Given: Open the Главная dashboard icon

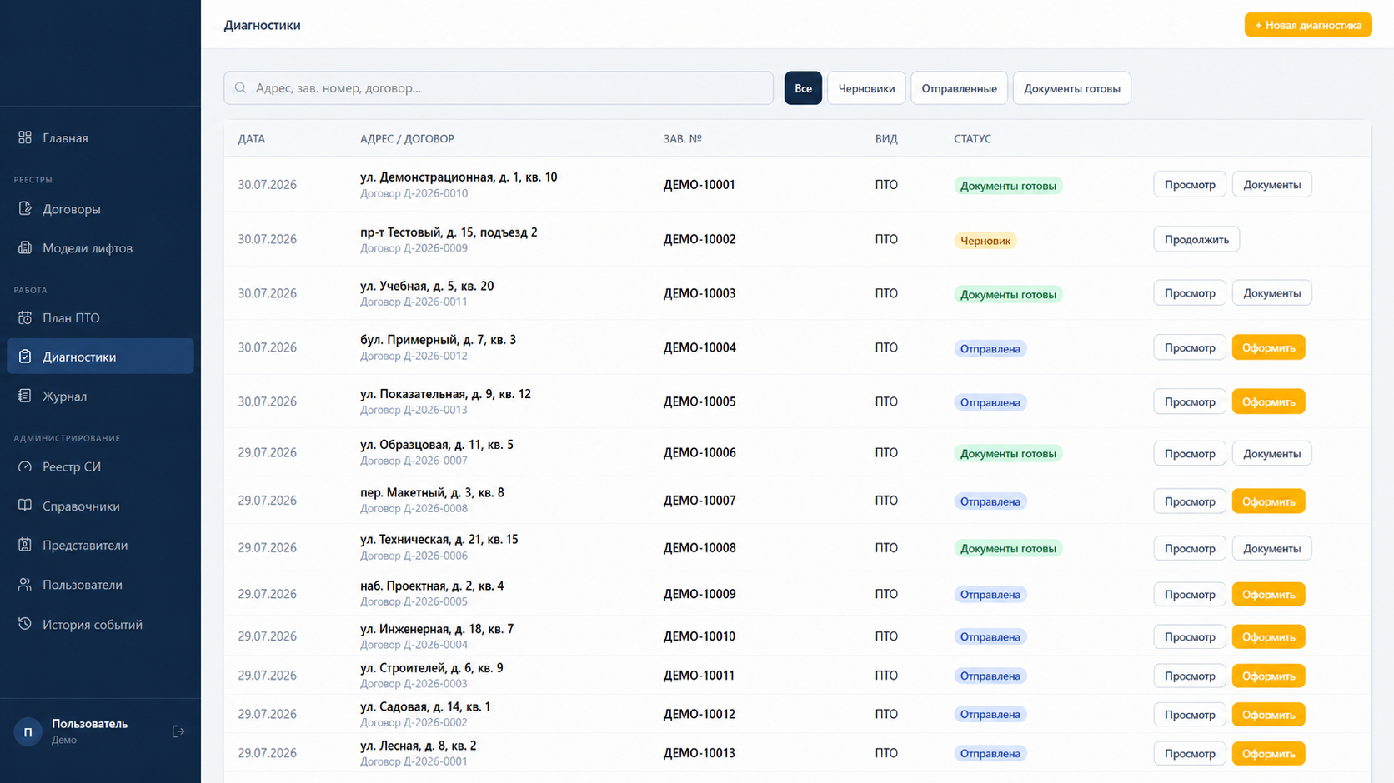Looking at the screenshot, I should click(25, 137).
